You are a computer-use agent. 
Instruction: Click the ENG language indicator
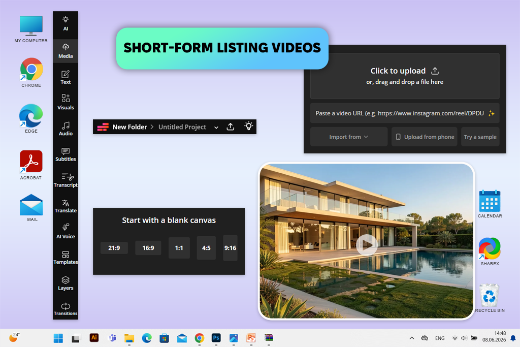click(440, 338)
